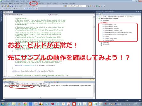Open Internet Explorer from the taskbar

9,104
